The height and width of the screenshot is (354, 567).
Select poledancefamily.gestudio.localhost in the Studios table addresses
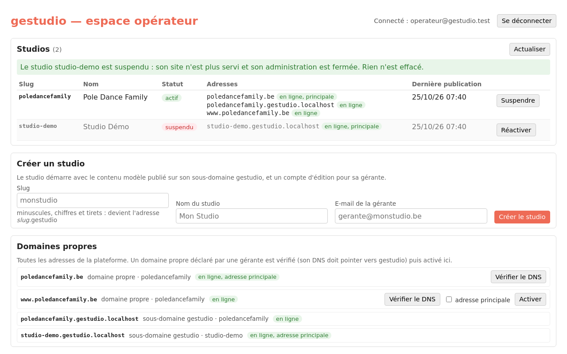(x=271, y=105)
